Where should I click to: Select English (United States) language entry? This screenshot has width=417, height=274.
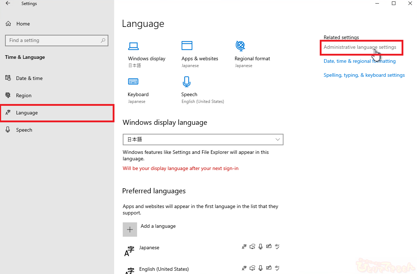pyautogui.click(x=164, y=269)
